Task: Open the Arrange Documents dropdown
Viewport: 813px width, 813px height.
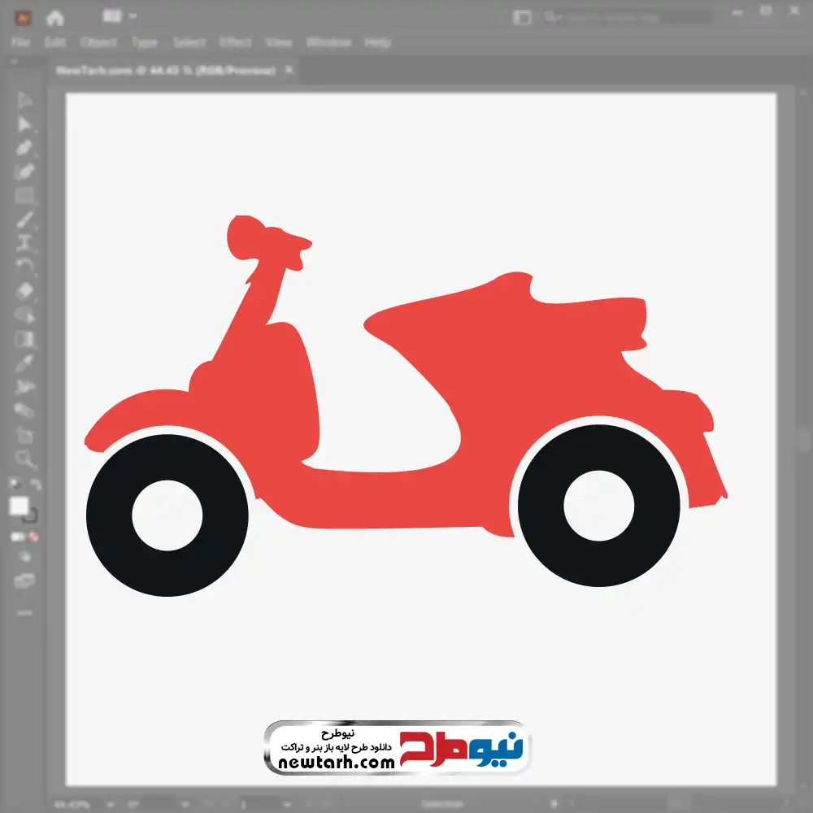Action: coord(120,16)
